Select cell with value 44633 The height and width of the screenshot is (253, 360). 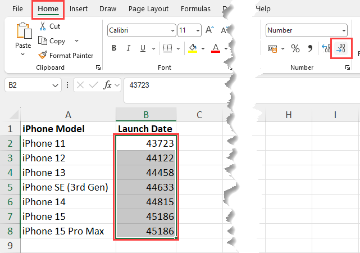(x=146, y=187)
